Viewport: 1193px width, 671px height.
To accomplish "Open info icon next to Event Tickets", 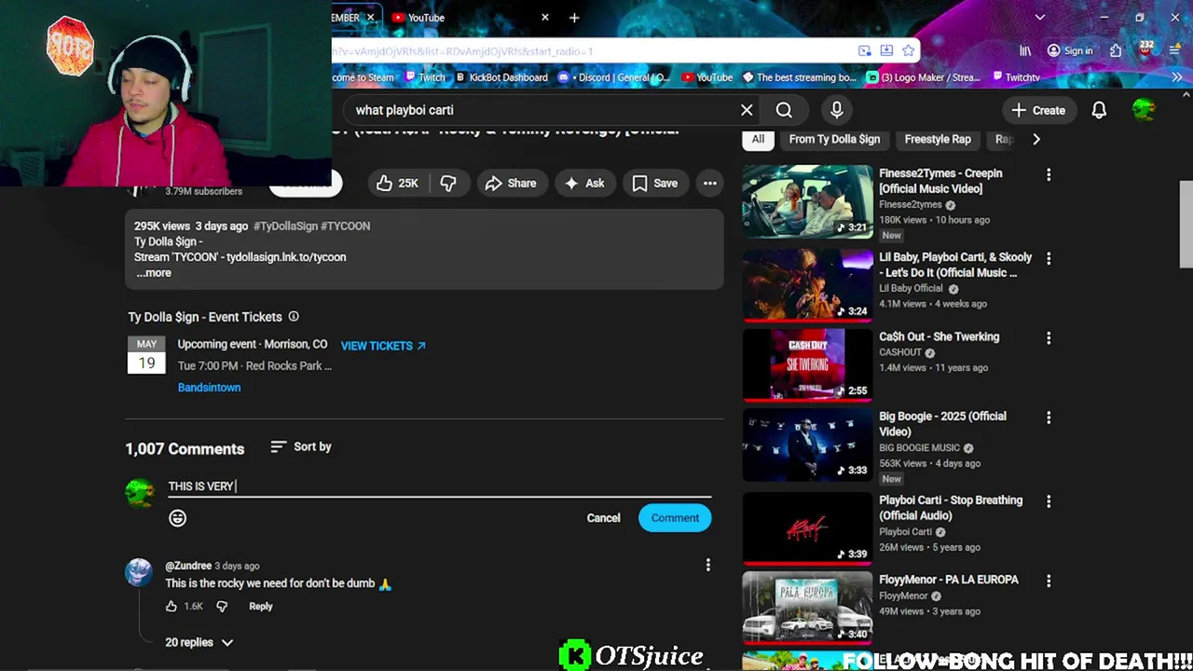I will (x=294, y=317).
